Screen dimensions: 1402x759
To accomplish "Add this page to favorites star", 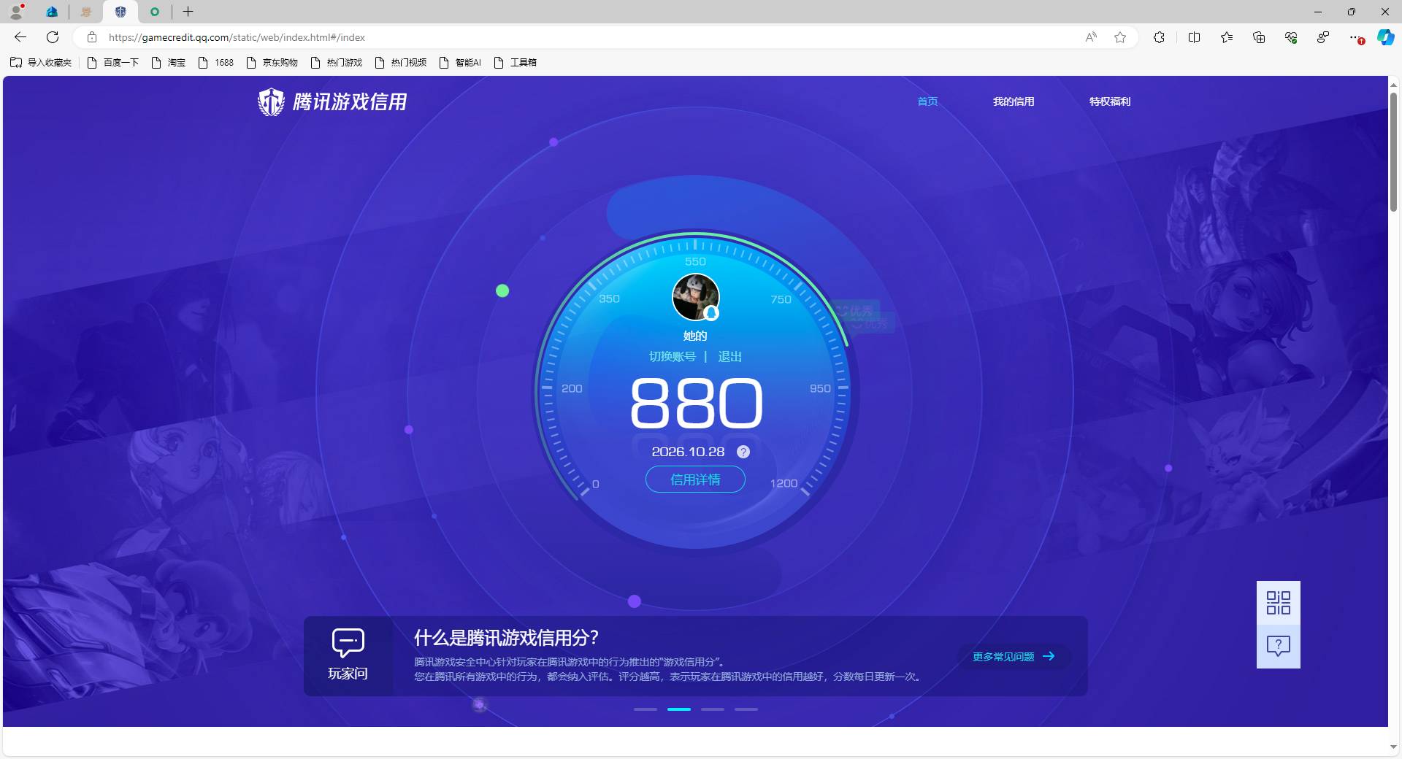I will 1120,37.
